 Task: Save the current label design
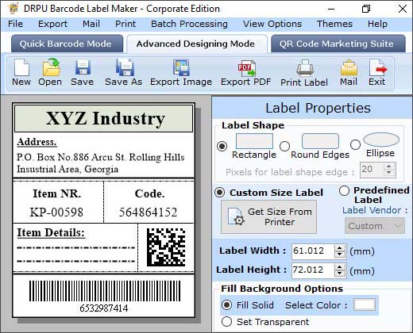[82, 73]
